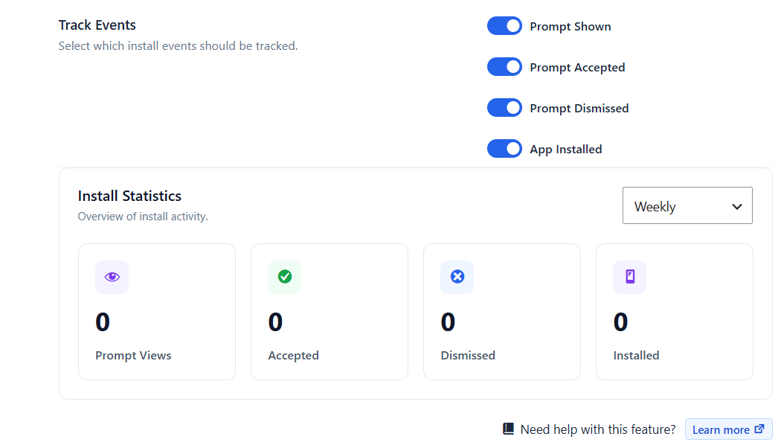Screen dimensions: 781x448
Task: Open the Learn more help link
Action: point(729,429)
